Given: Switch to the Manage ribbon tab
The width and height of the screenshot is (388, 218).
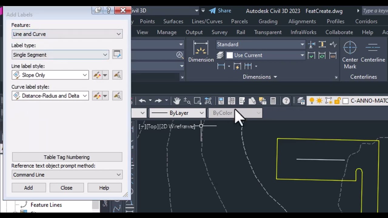Looking at the screenshot, I should (x=167, y=32).
